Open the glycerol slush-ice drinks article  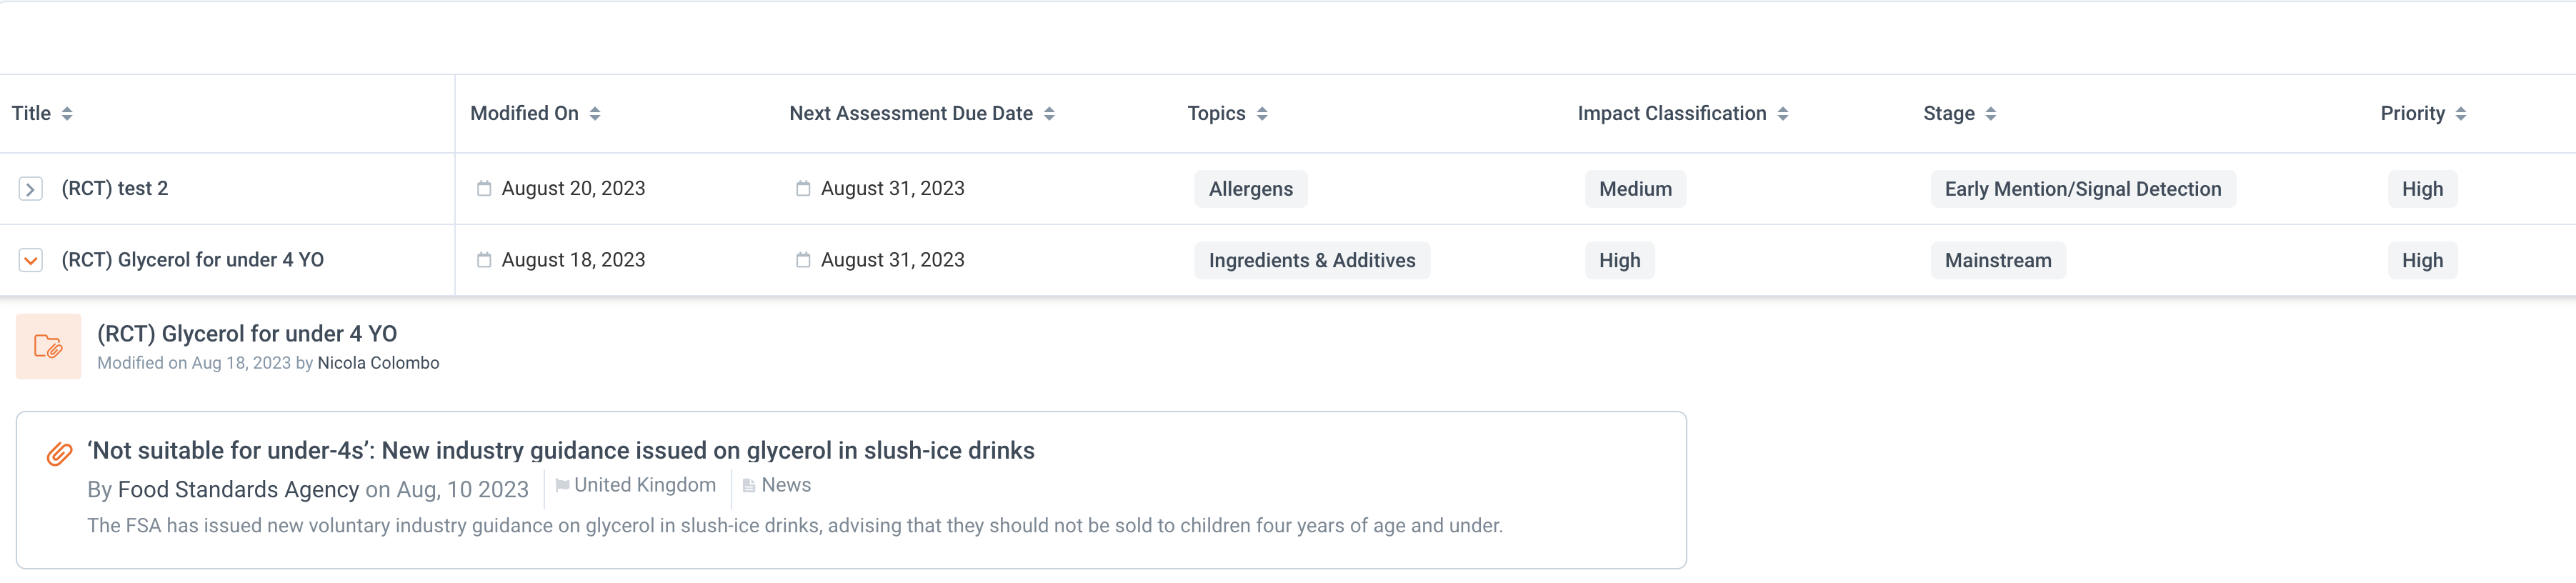coord(560,451)
